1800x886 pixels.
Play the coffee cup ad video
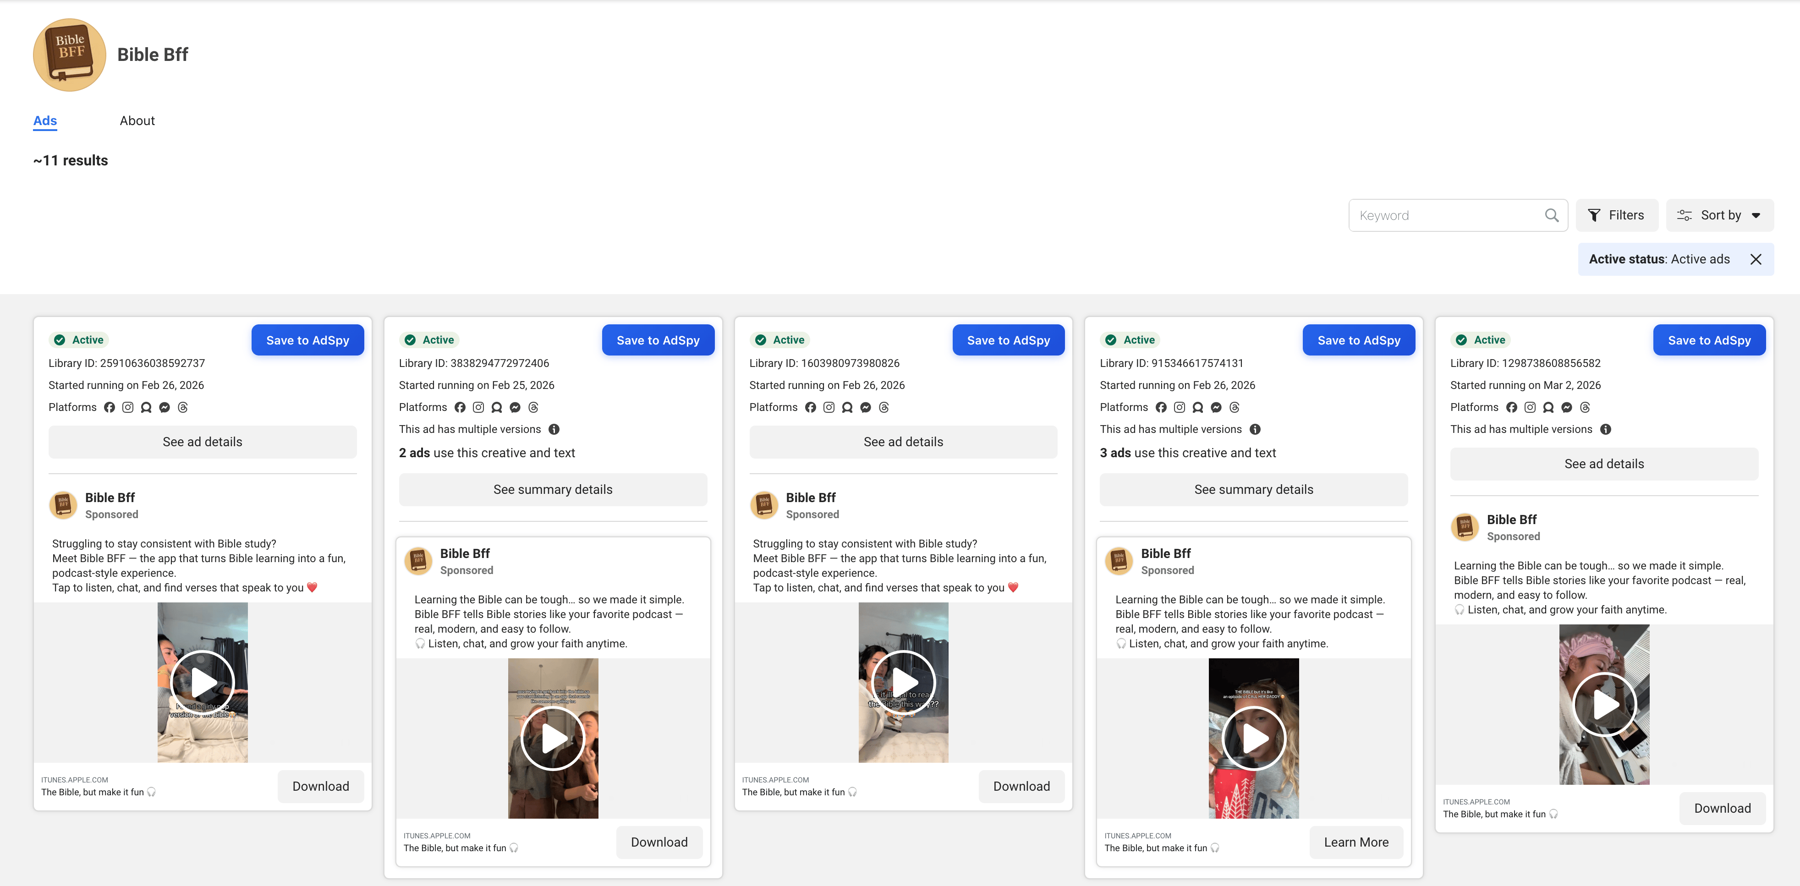tap(1254, 738)
